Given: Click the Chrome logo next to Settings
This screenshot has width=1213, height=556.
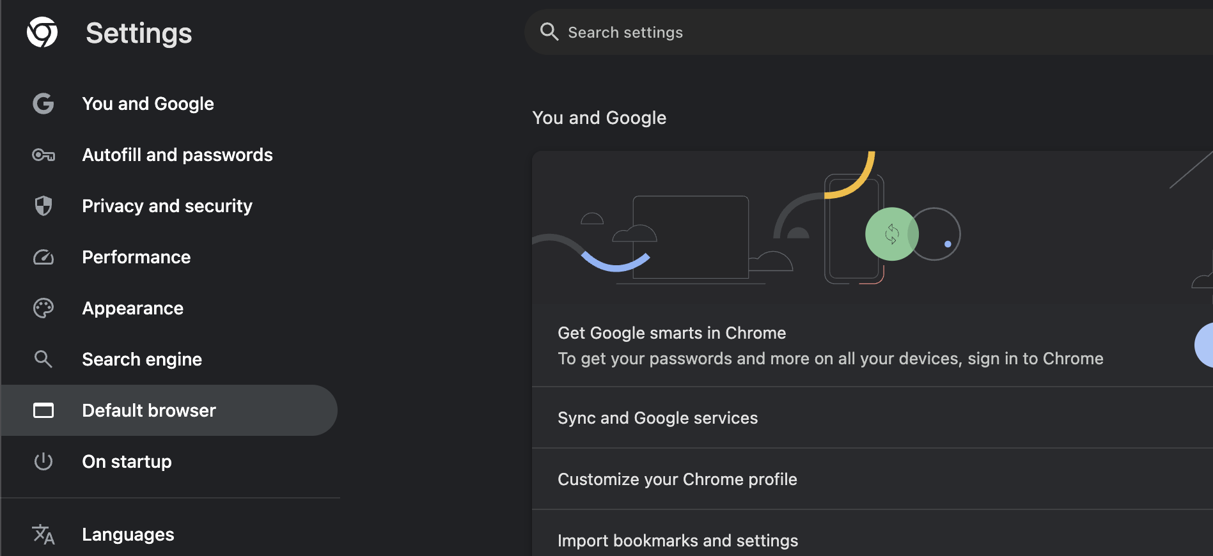Looking at the screenshot, I should point(43,32).
